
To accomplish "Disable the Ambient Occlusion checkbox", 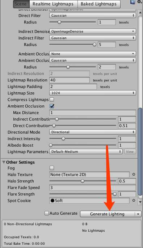I will [x=52, y=106].
